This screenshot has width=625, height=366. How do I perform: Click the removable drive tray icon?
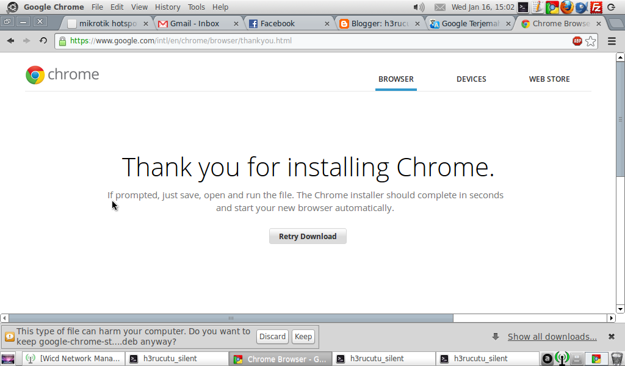tap(576, 359)
